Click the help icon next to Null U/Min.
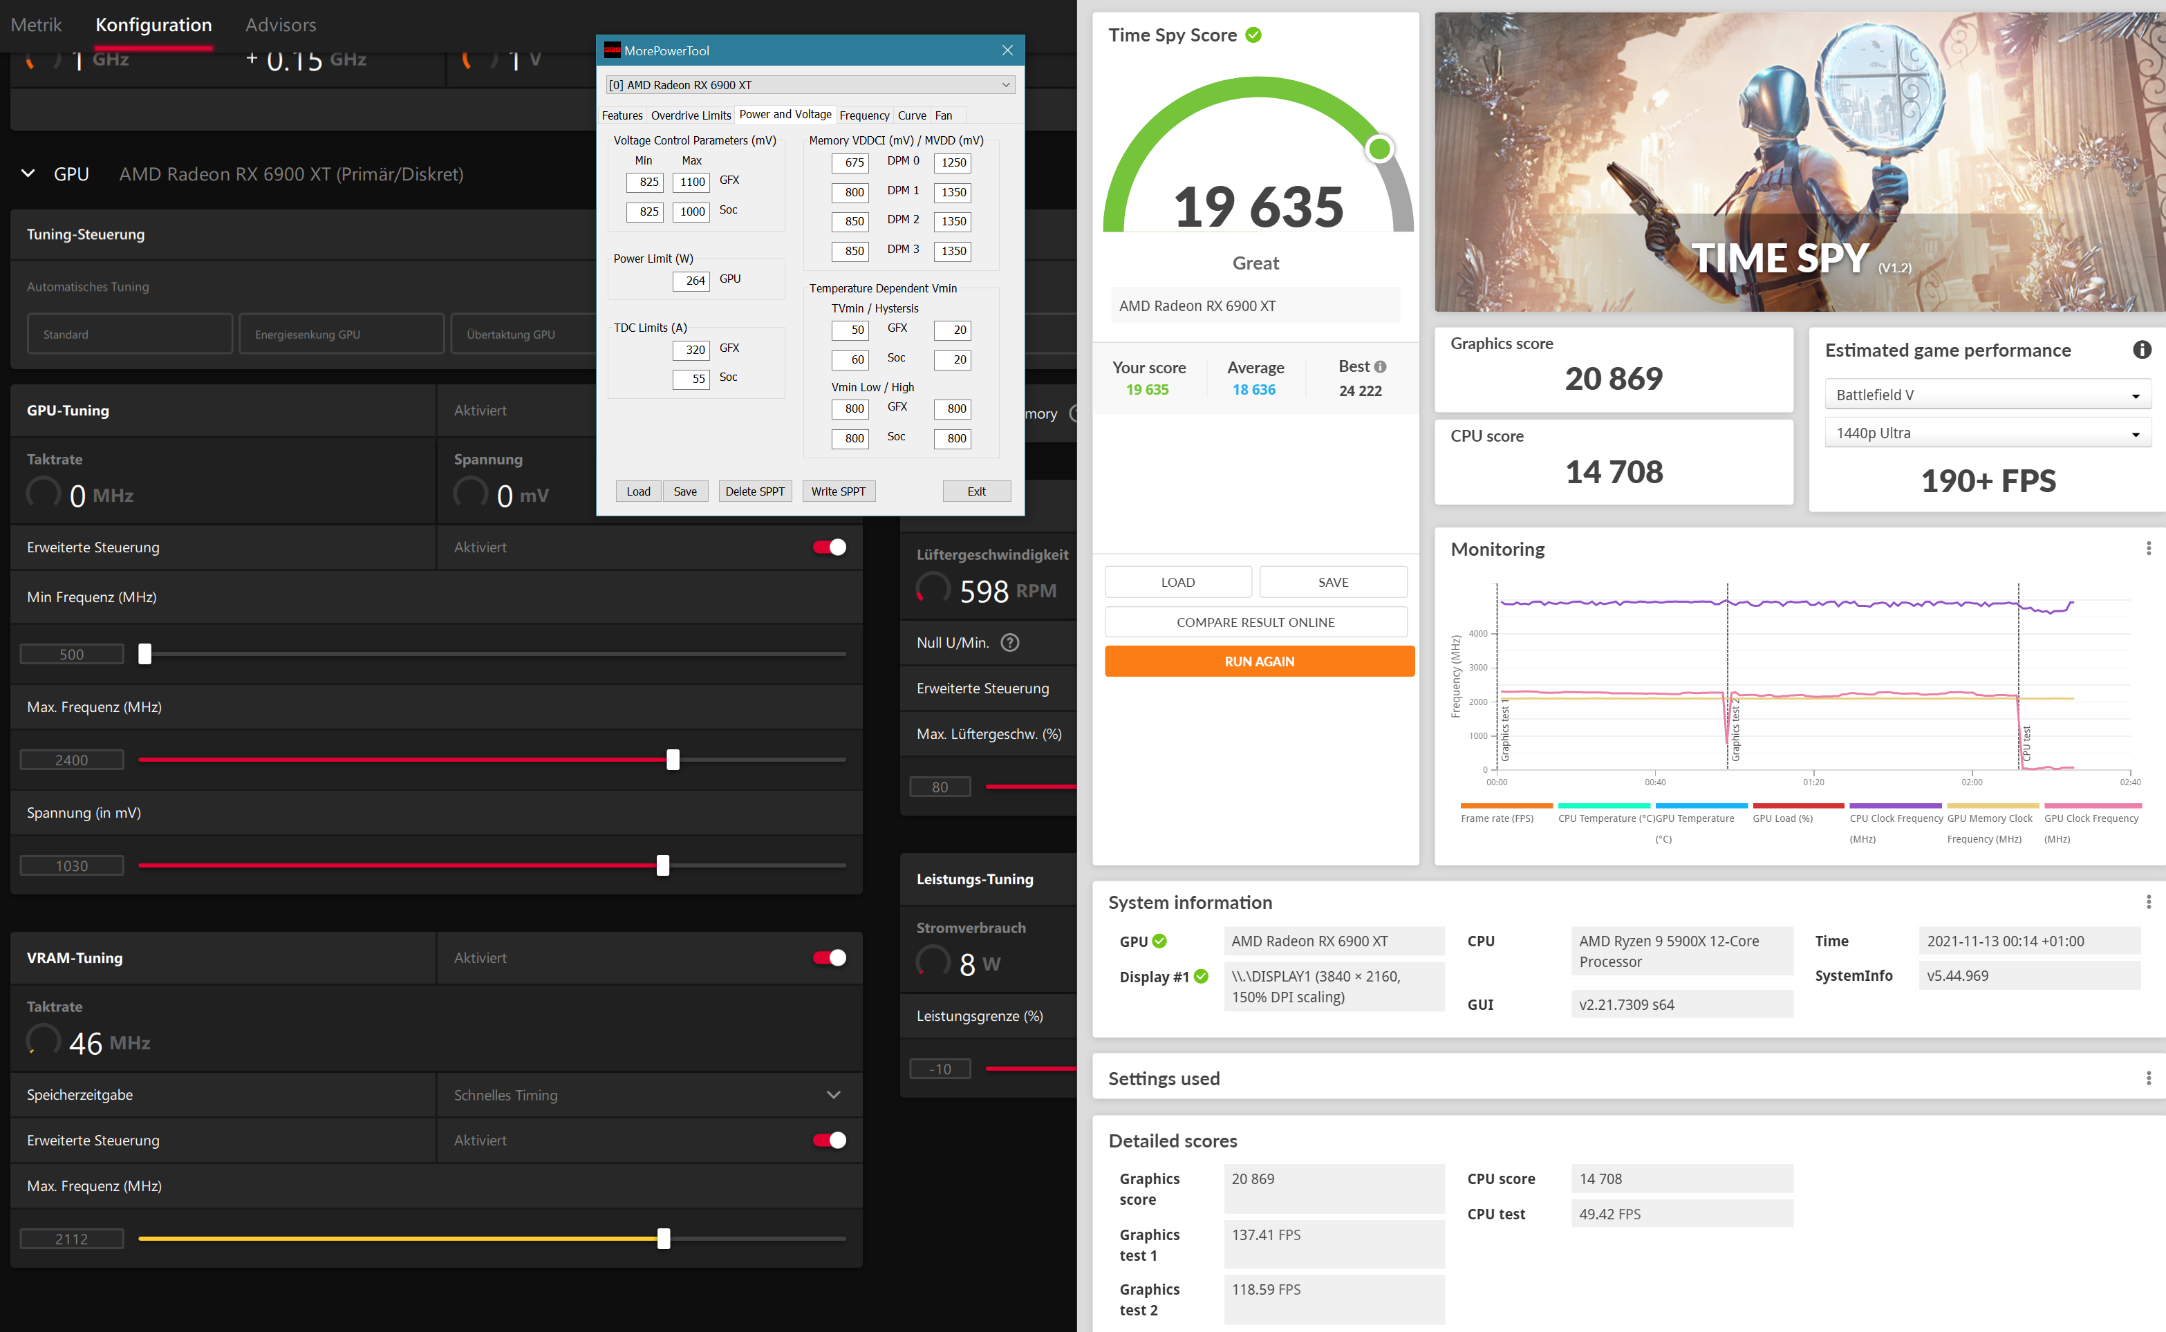Screen dimensions: 2166x1332 1009,642
